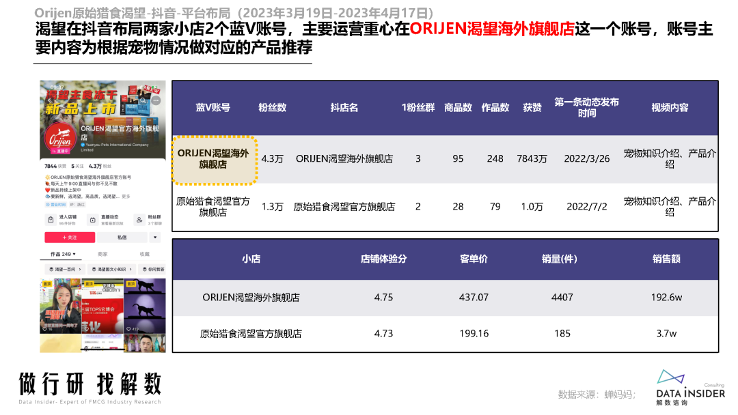Tap the 私信 message button
This screenshot has width=738, height=415.
click(x=122, y=238)
